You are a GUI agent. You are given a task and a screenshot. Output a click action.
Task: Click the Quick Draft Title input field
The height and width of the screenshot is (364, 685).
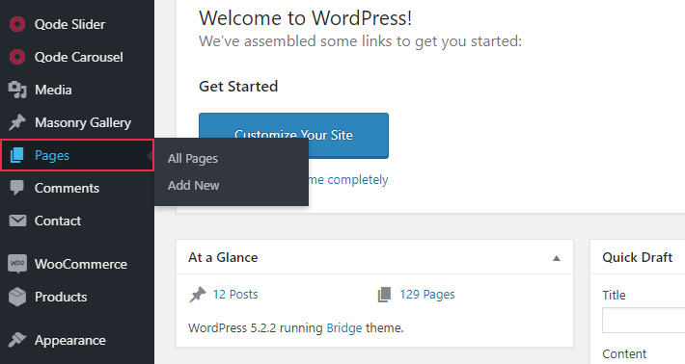pos(644,320)
